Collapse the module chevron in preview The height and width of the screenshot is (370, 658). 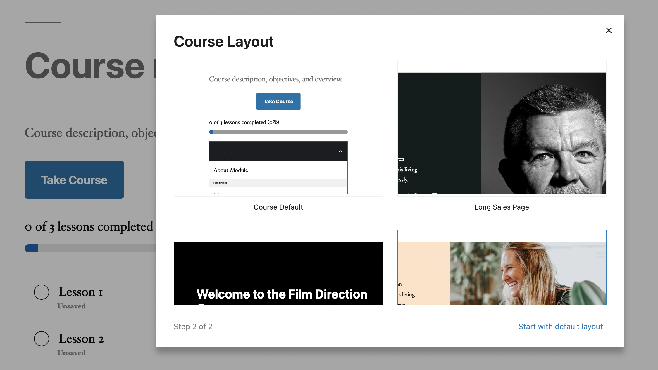pyautogui.click(x=340, y=151)
